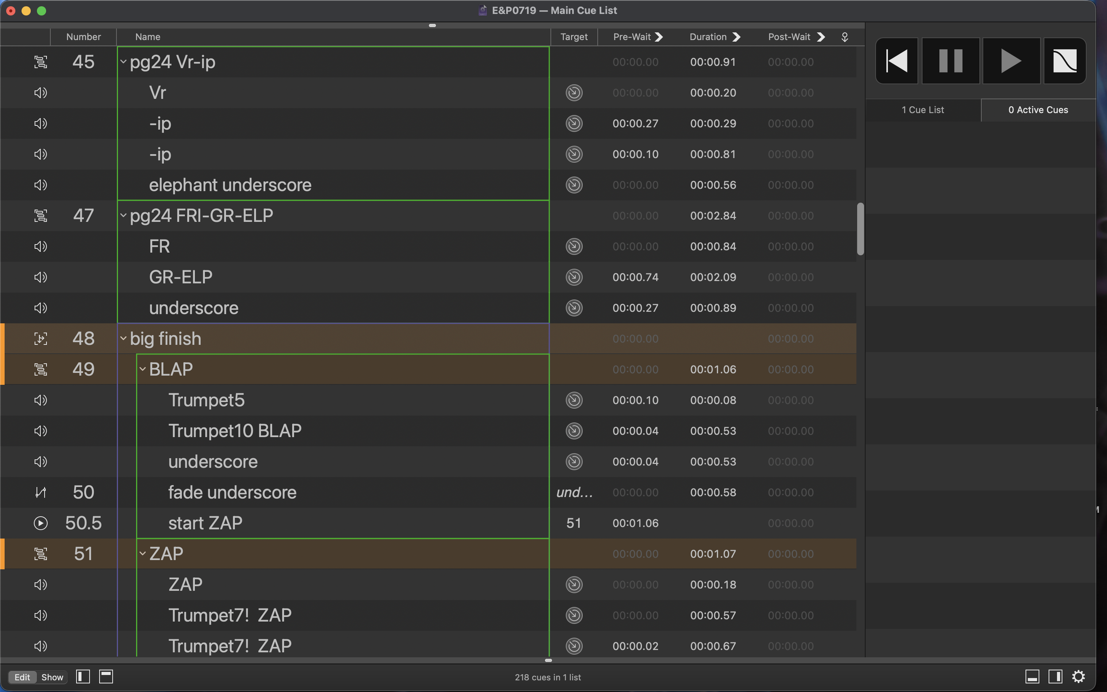Click the start cue icon of cue 50.5

[41, 523]
